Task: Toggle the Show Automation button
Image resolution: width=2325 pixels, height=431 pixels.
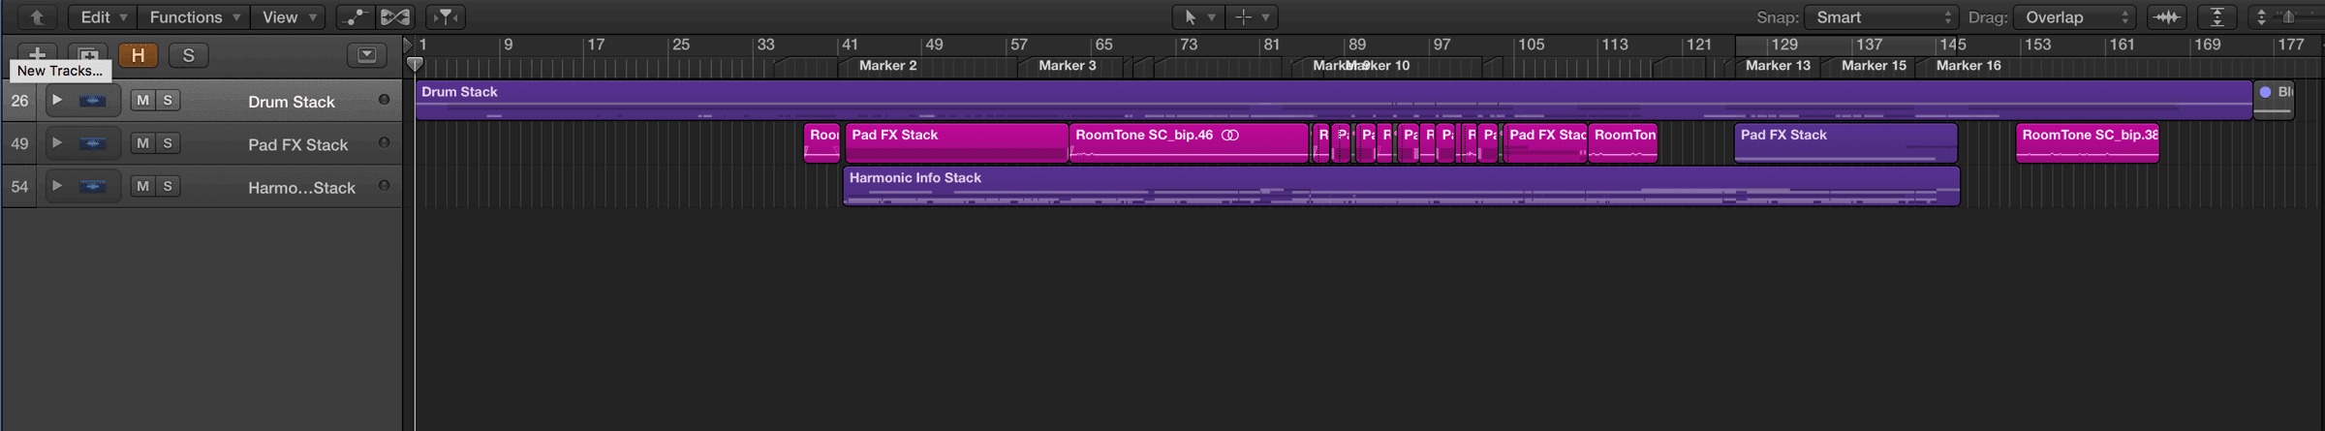Action: point(356,17)
